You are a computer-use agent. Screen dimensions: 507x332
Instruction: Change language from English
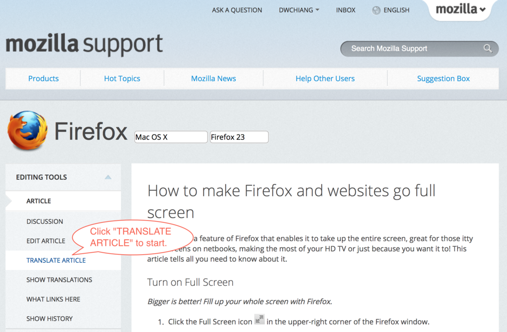click(396, 10)
